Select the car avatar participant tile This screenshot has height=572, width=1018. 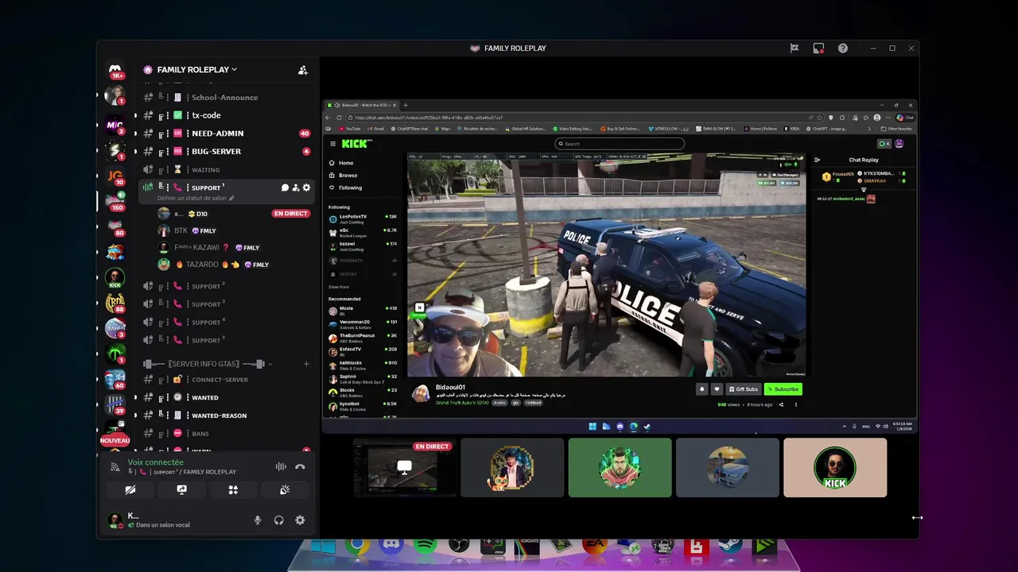tap(728, 467)
